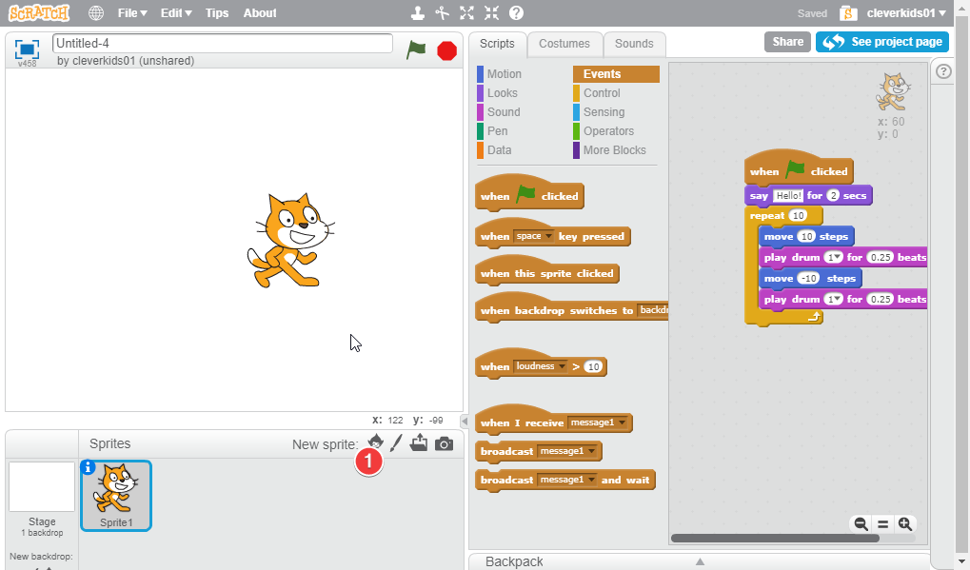Select the Delete scissors tool
This screenshot has height=570, width=970.
click(x=443, y=13)
